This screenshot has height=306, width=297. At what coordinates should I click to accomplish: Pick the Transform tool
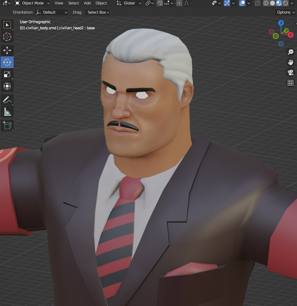point(7,86)
